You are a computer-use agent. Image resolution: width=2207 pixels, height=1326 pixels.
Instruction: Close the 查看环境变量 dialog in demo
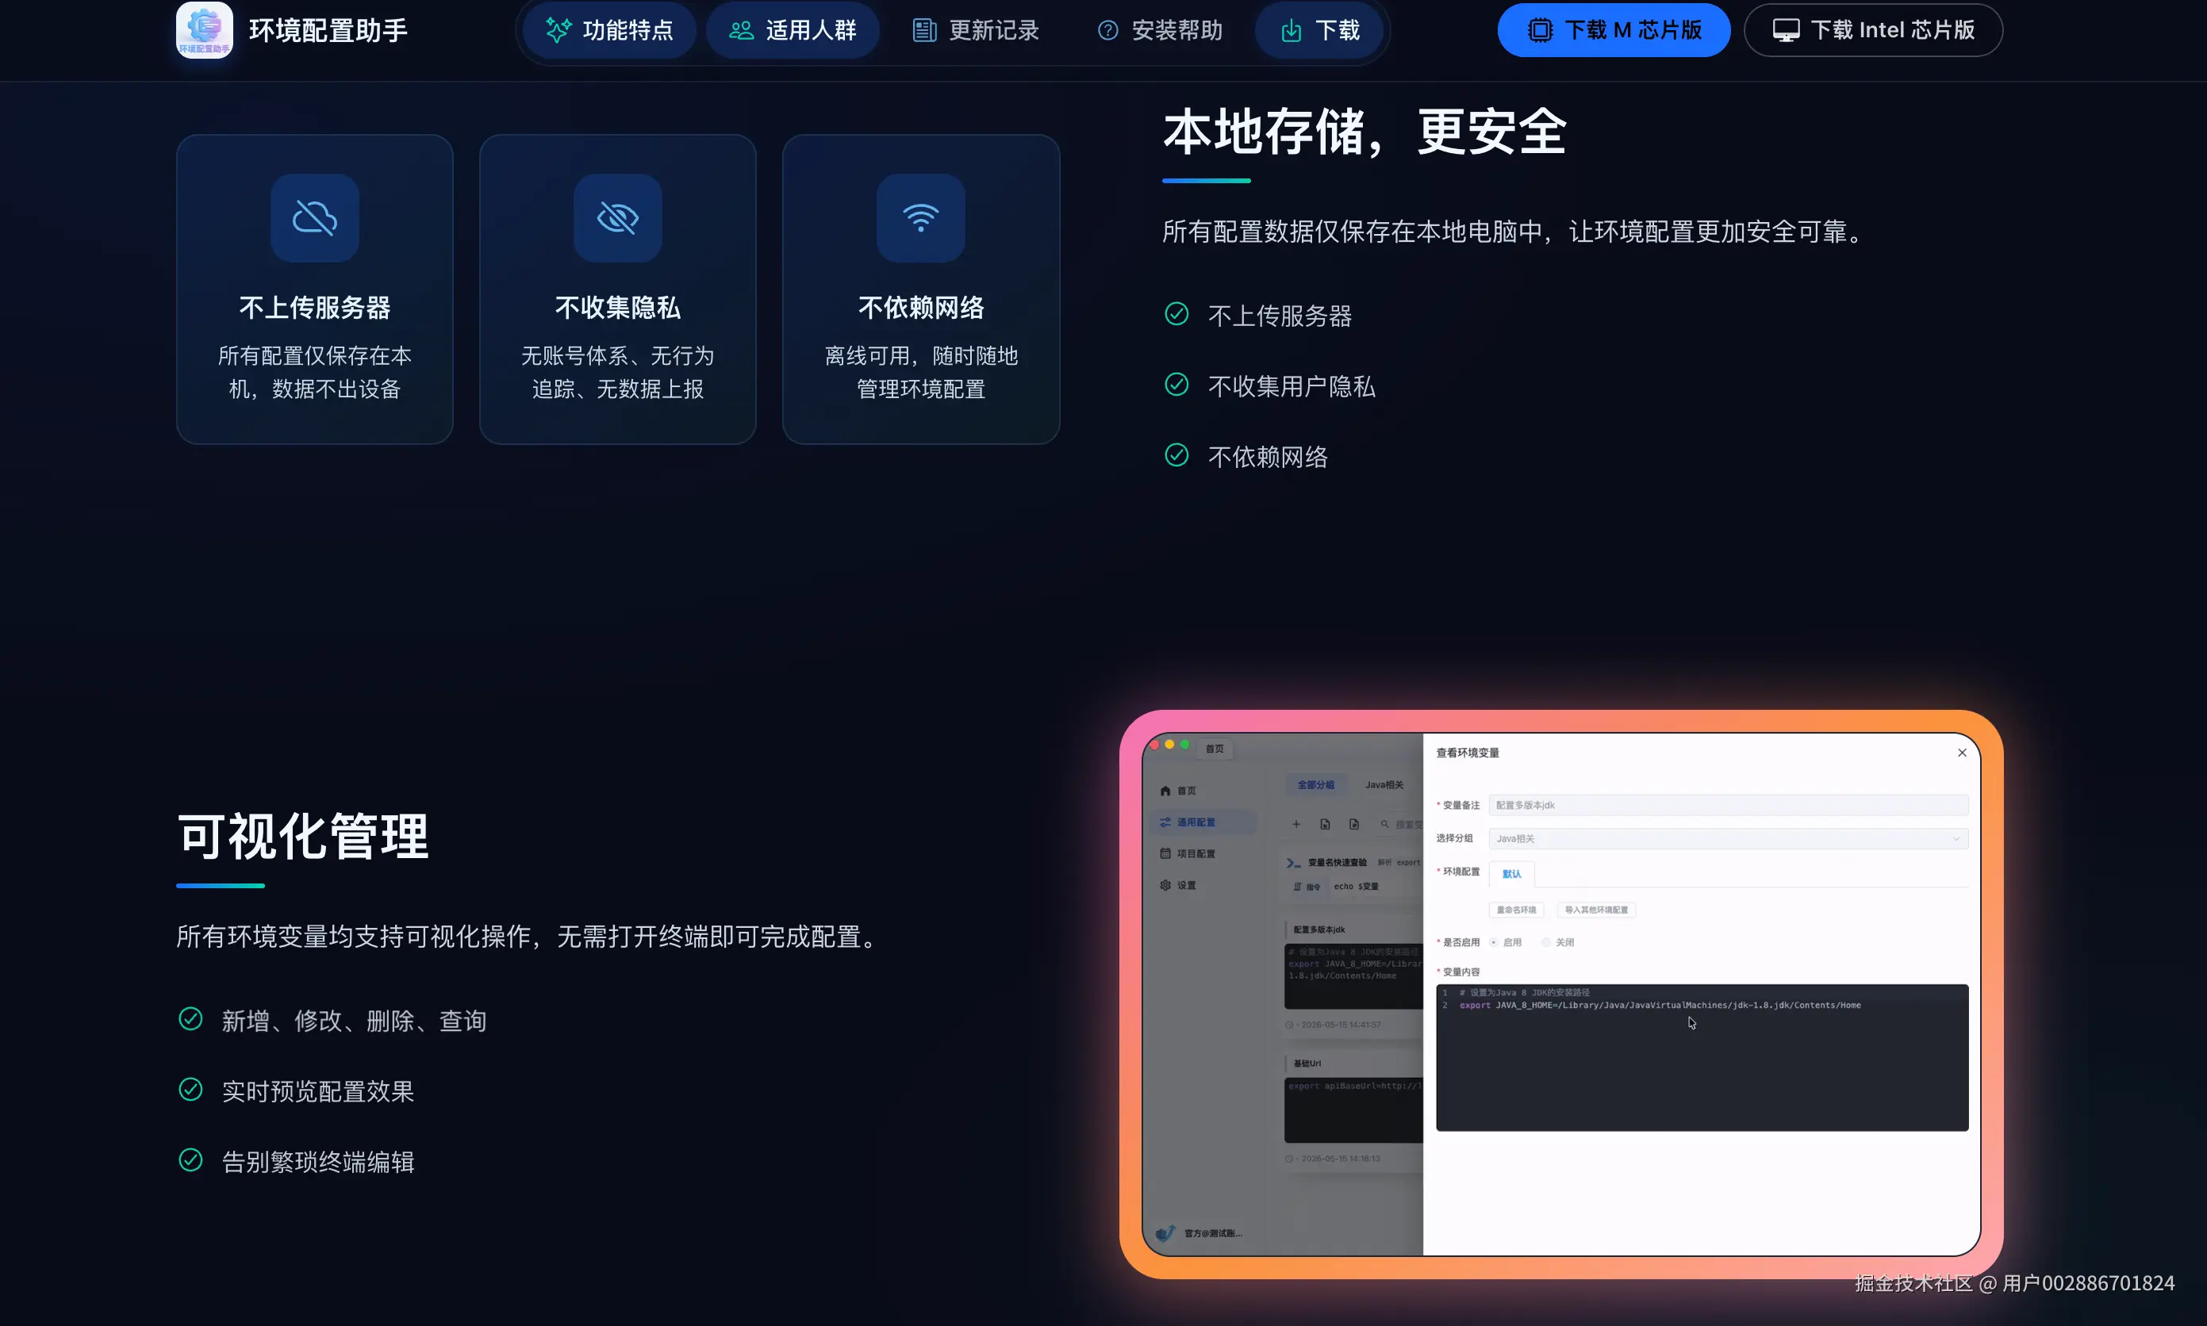tap(1962, 753)
